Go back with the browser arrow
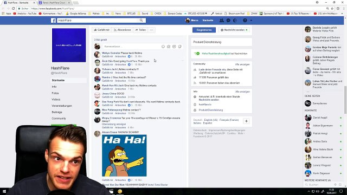Viewport: 347px width, 195px height. point(3,9)
